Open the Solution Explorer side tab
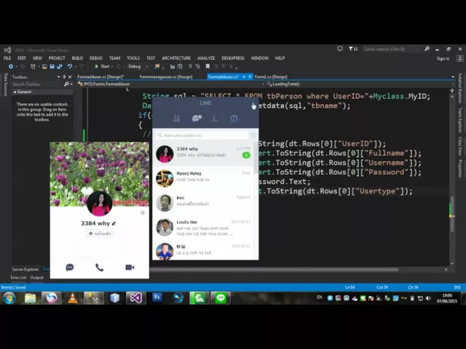Viewport: 466px width, 349px height. coord(460,89)
